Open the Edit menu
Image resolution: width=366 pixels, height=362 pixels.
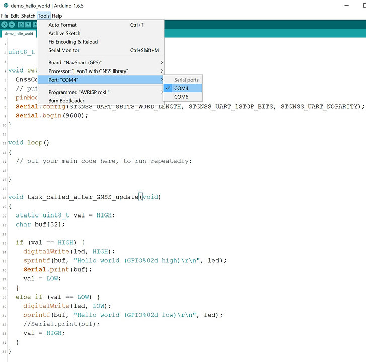15,16
